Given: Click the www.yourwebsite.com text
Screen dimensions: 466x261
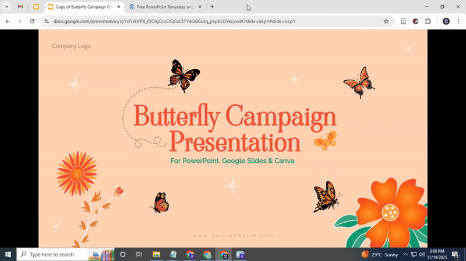Looking at the screenshot, I should pyautogui.click(x=233, y=235).
